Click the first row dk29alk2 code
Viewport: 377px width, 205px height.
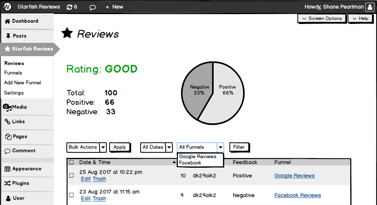point(204,176)
